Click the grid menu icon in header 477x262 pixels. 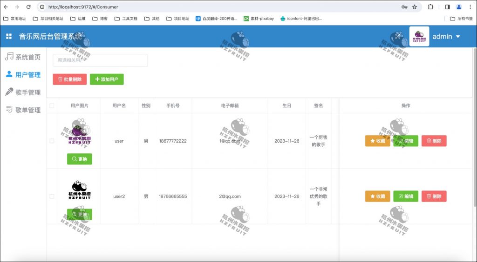[x=9, y=36]
